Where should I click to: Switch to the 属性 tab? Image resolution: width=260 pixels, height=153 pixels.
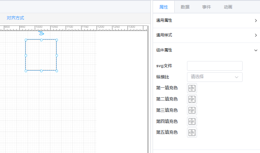click(x=163, y=7)
